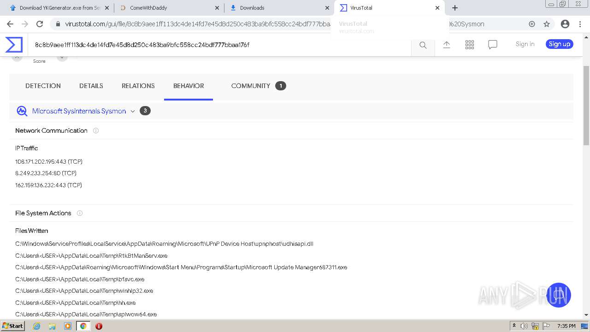Click IP entry 108.171.202.195:443 (TCP)
The image size is (590, 332).
click(x=49, y=161)
